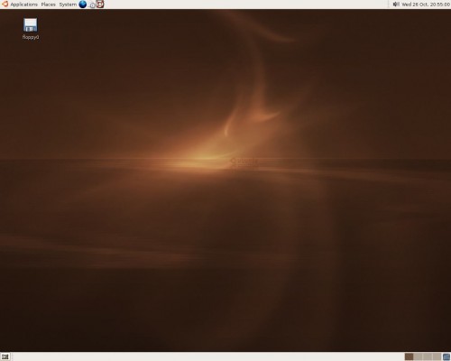Image resolution: width=451 pixels, height=361 pixels.
Task: Click the Show Desktop button
Action: pos(5,356)
